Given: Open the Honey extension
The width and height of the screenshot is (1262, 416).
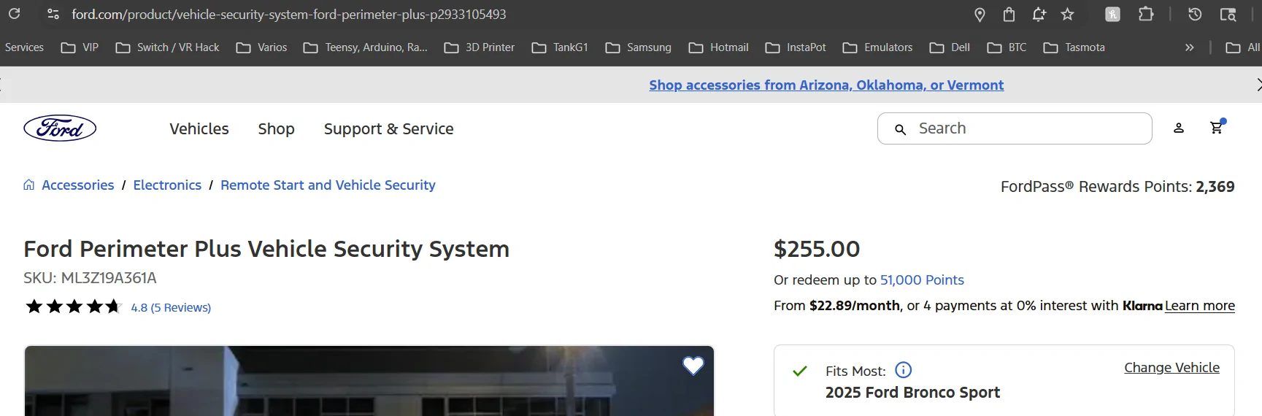Looking at the screenshot, I should [x=1112, y=14].
